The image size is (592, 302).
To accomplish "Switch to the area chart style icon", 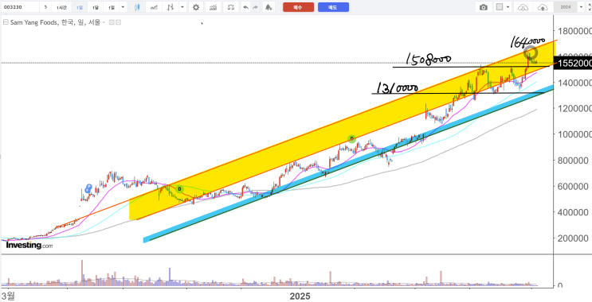I will click(x=154, y=7).
